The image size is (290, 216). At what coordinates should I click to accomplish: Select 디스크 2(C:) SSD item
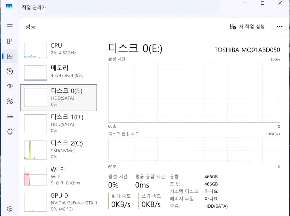(58, 150)
